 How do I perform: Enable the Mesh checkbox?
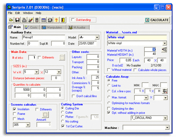click(x=15, y=119)
